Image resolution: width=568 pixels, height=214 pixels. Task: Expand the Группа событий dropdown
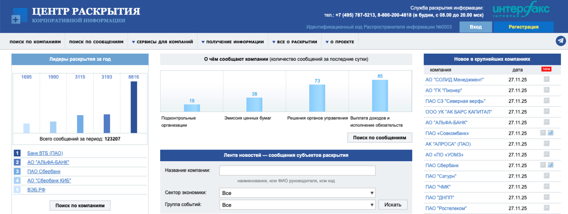click(x=297, y=205)
